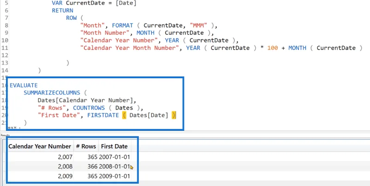Click "Calendar Year Number" string on line 10
The width and height of the screenshot is (370, 186).
119,41
